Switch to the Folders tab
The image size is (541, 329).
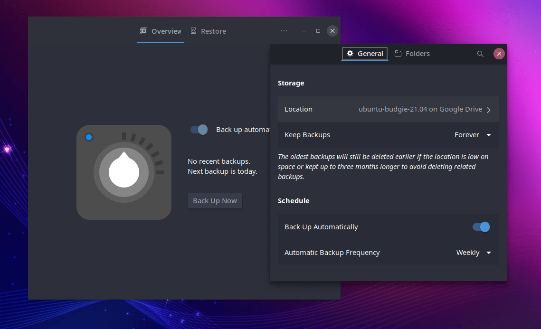[x=412, y=53]
